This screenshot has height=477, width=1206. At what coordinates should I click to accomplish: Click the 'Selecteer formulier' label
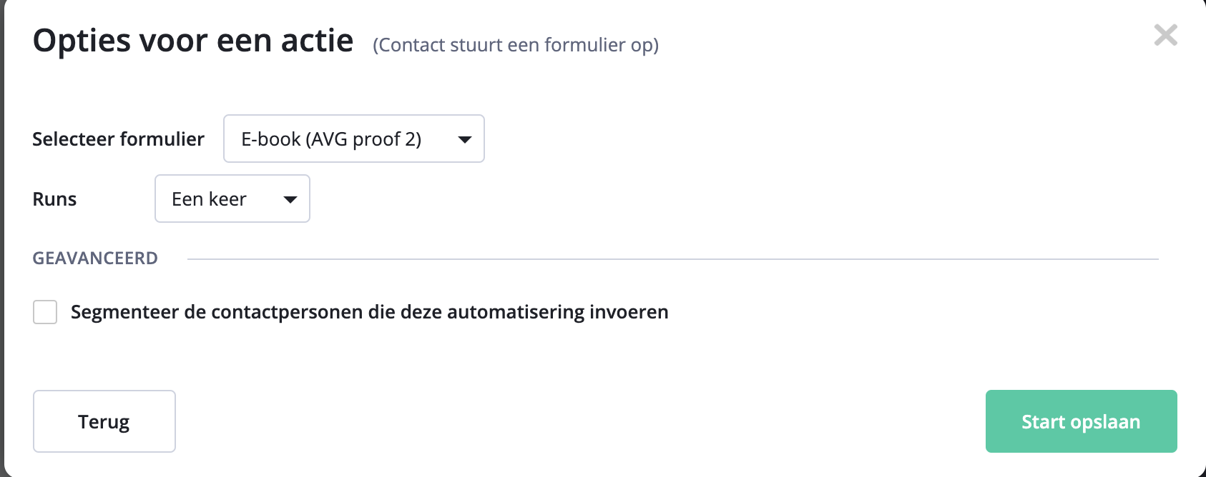(x=117, y=139)
